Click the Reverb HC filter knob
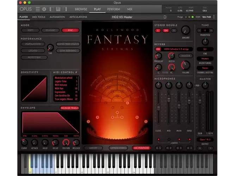The width and height of the screenshot is (235, 176). click(171, 67)
